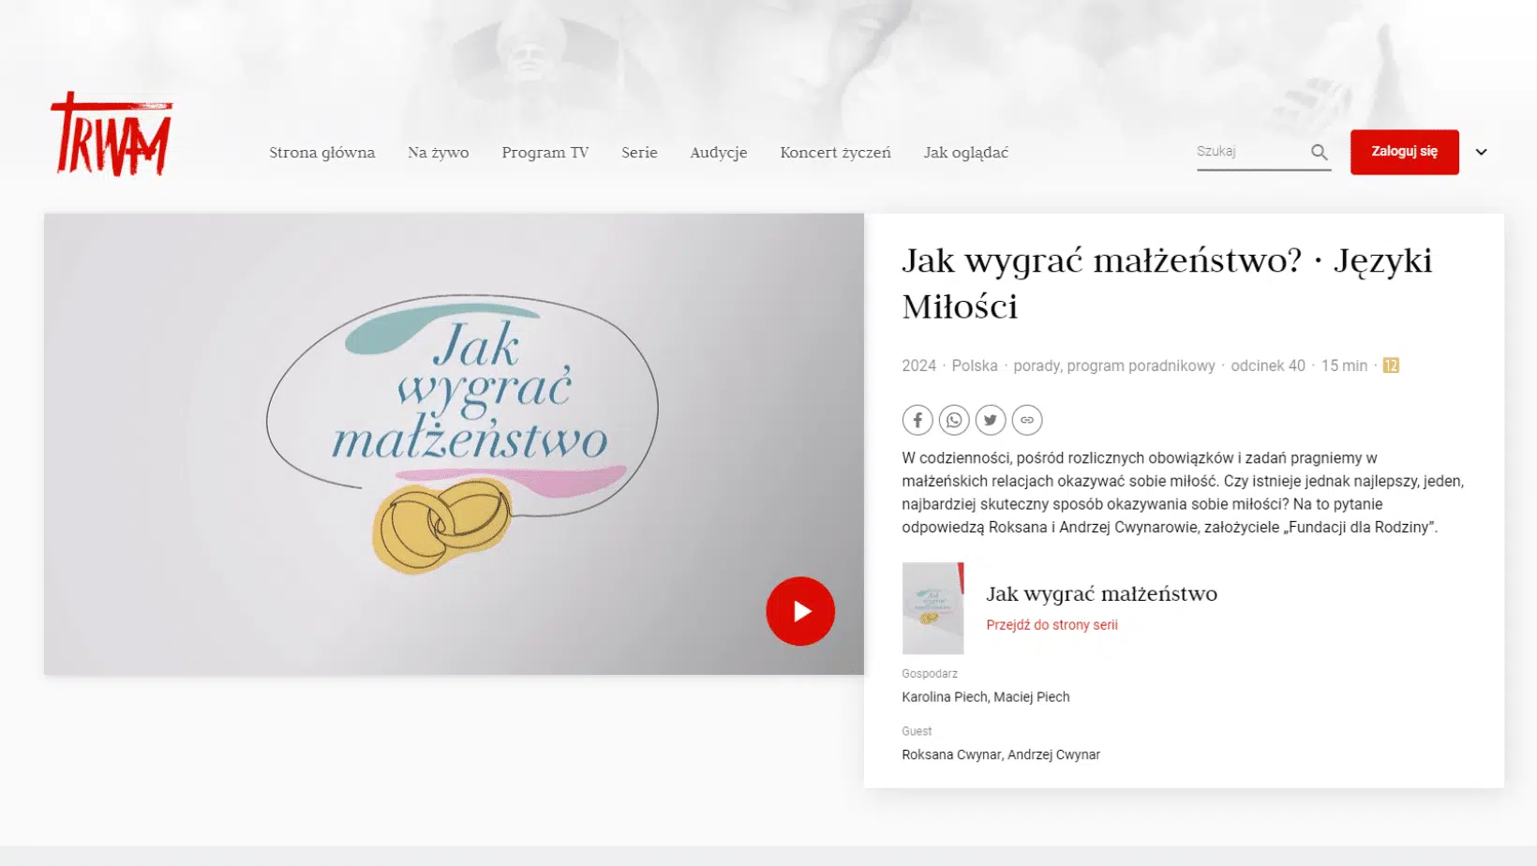Follow Przejdź do strony serii link
Viewport: 1537px width, 866px height.
[x=1052, y=625]
